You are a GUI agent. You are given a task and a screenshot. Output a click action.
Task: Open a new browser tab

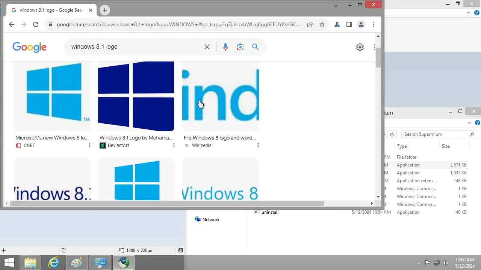point(105,10)
